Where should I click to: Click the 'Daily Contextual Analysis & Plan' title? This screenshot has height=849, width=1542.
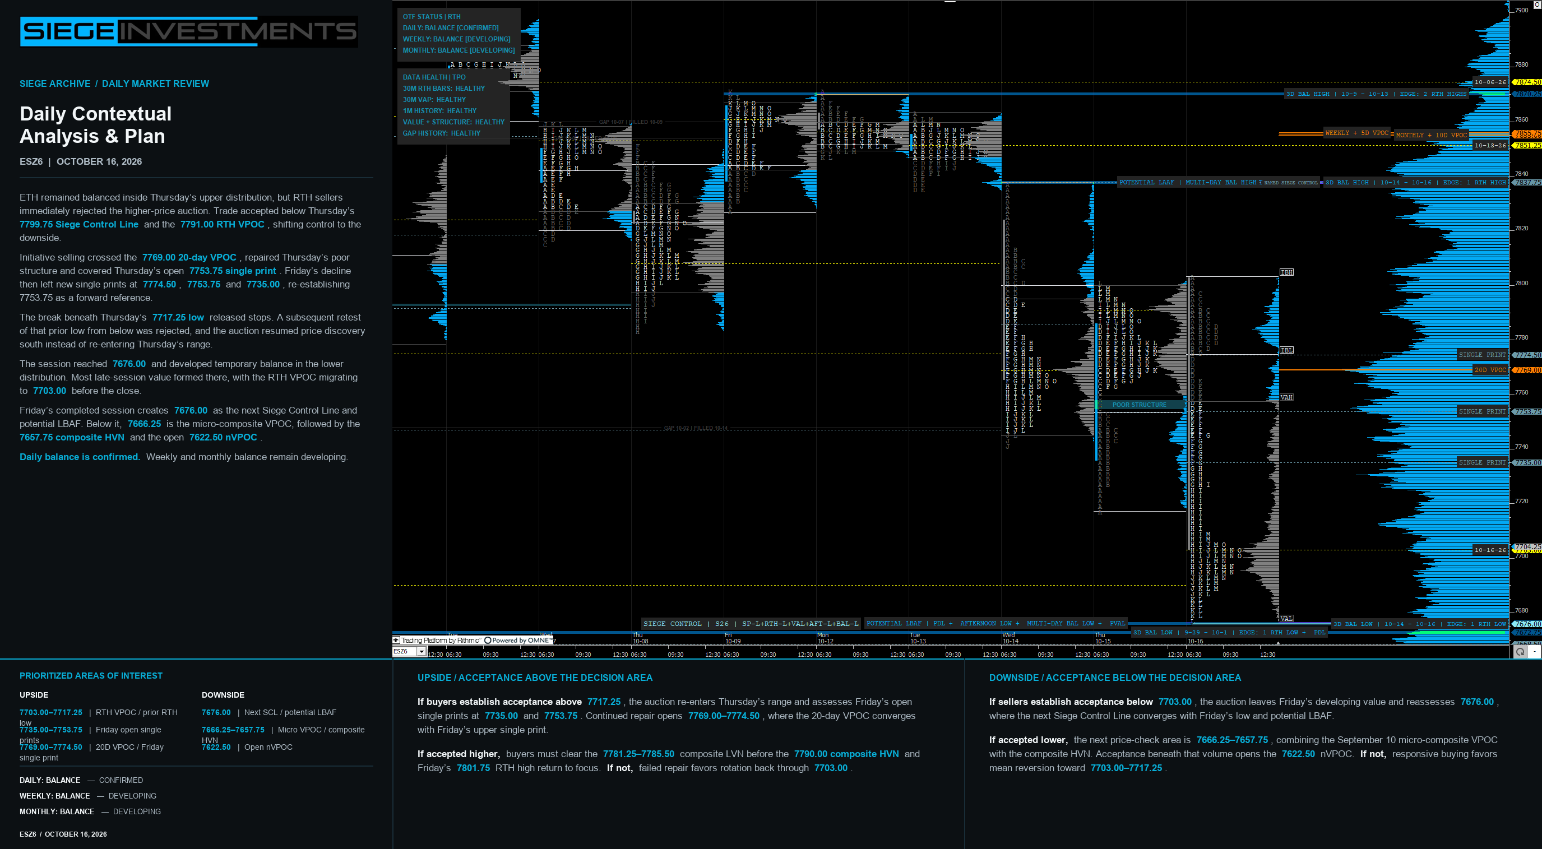point(96,125)
